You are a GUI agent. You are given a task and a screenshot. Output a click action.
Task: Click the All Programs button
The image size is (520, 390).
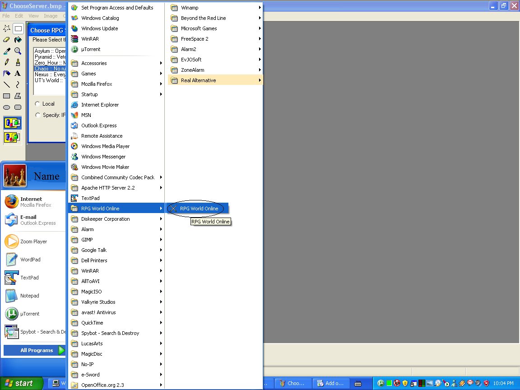pos(34,350)
